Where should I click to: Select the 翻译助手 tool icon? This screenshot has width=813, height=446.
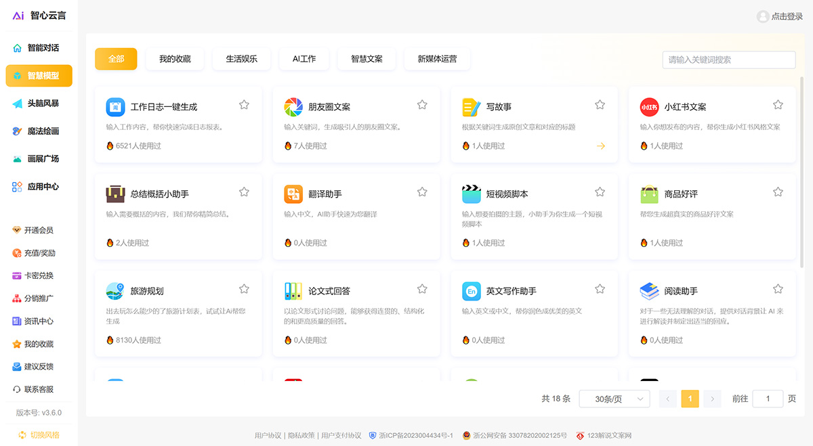(x=293, y=193)
